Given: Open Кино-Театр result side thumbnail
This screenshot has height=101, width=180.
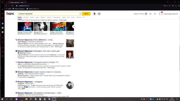Looking at the screenshot, I should 70,43.
